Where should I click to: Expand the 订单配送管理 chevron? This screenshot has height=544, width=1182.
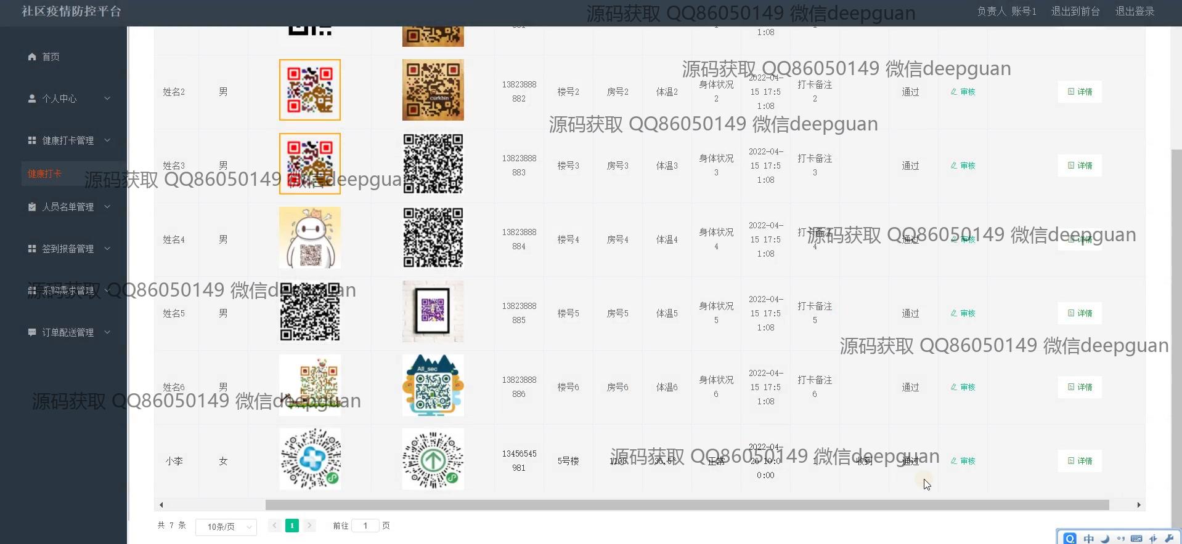click(107, 332)
